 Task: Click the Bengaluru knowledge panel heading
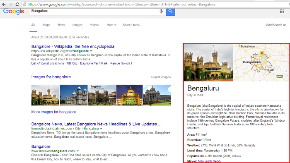pos(203,88)
